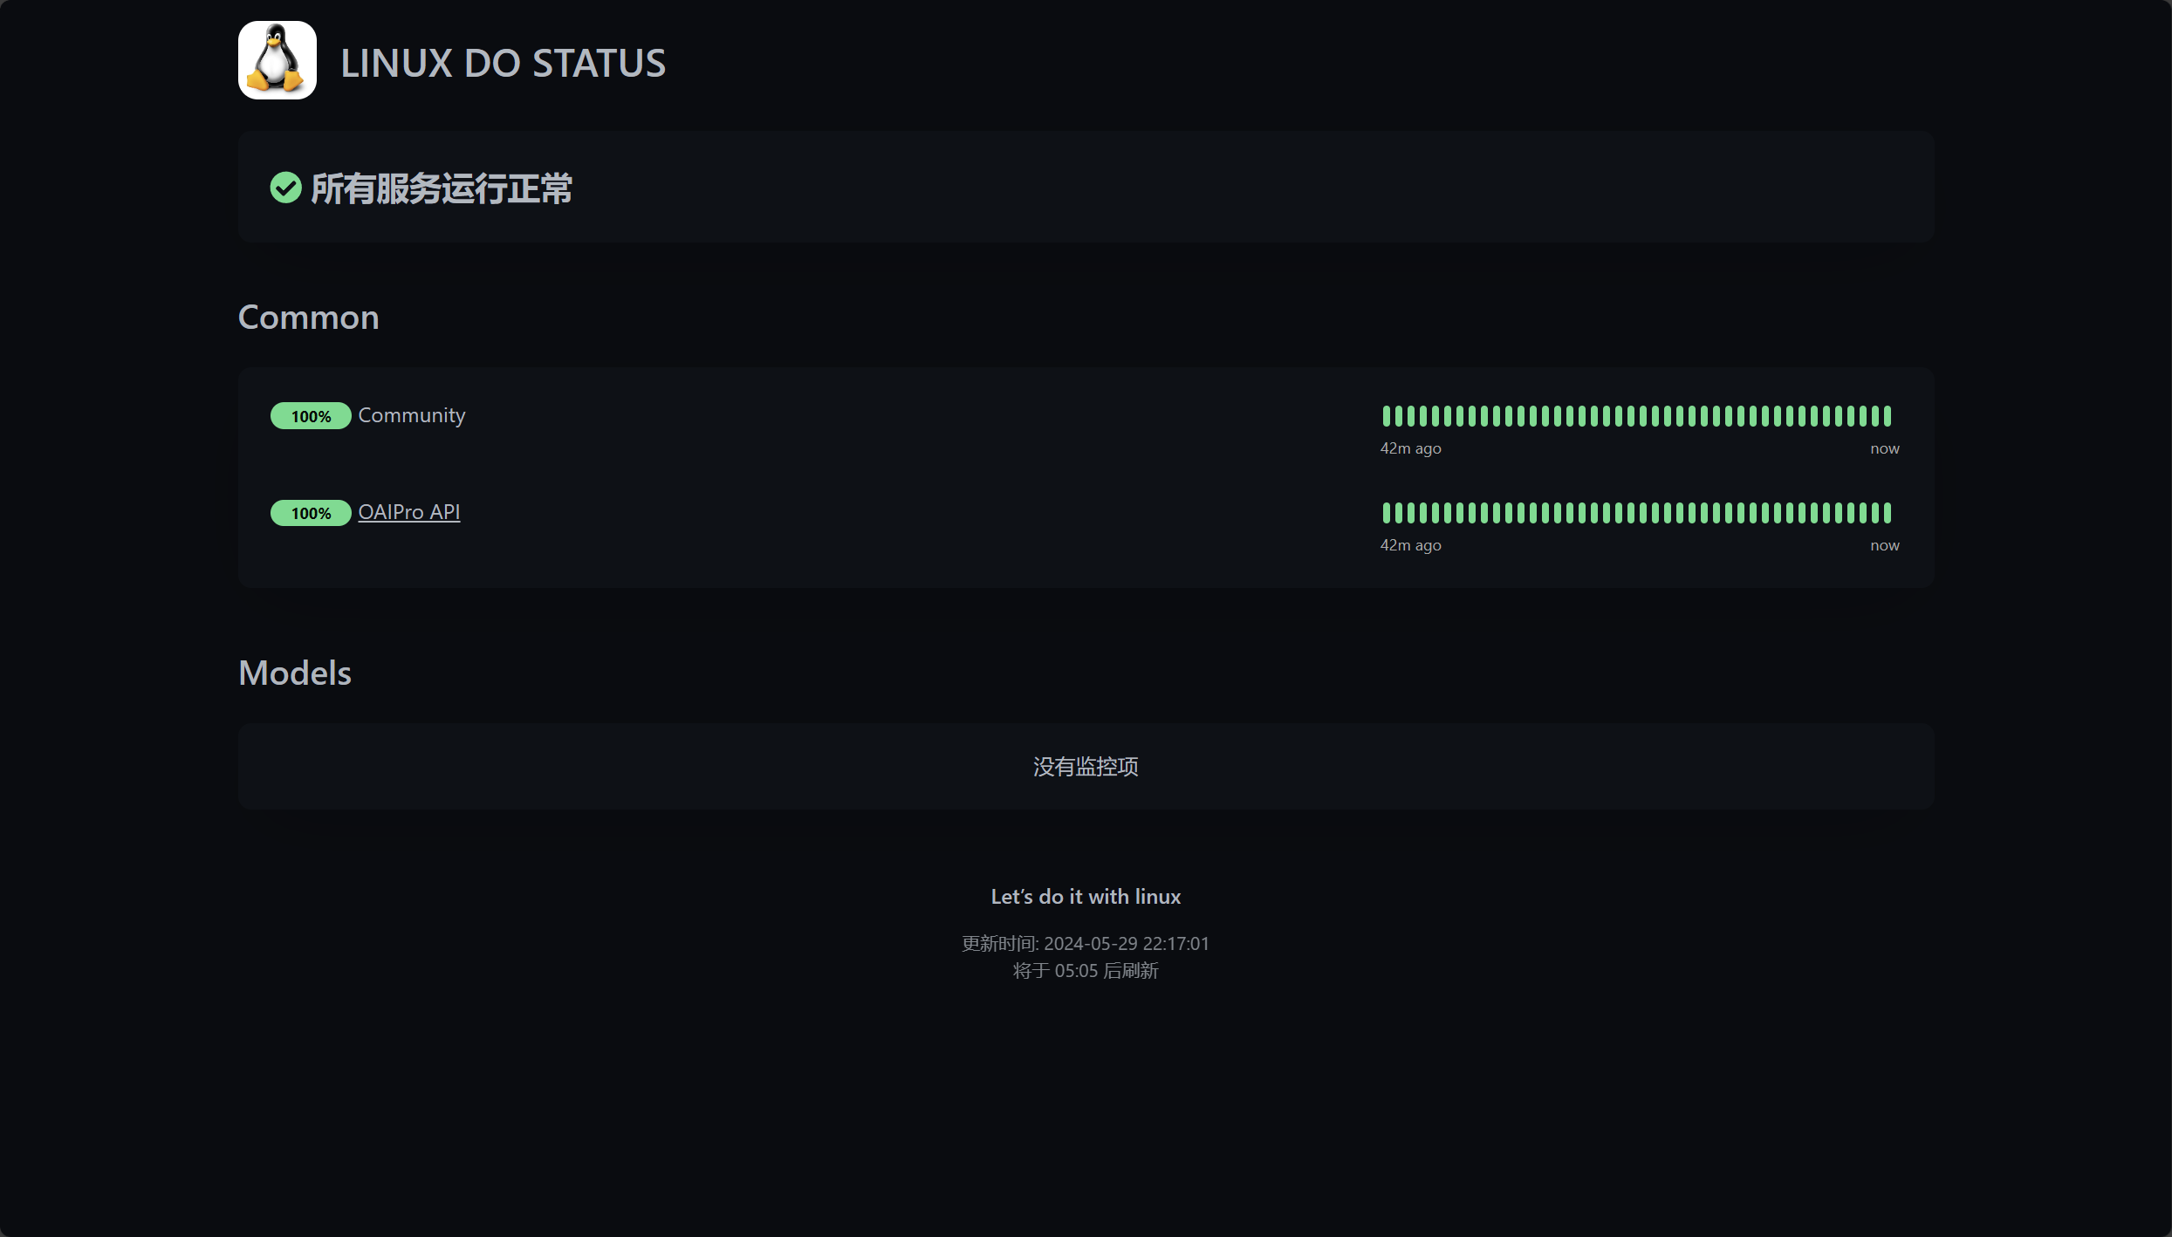Viewport: 2172px width, 1237px height.
Task: Select the Community monitor name
Action: click(411, 415)
